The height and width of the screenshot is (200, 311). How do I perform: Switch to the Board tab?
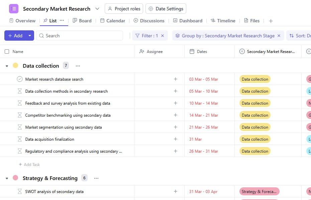pos(82,21)
